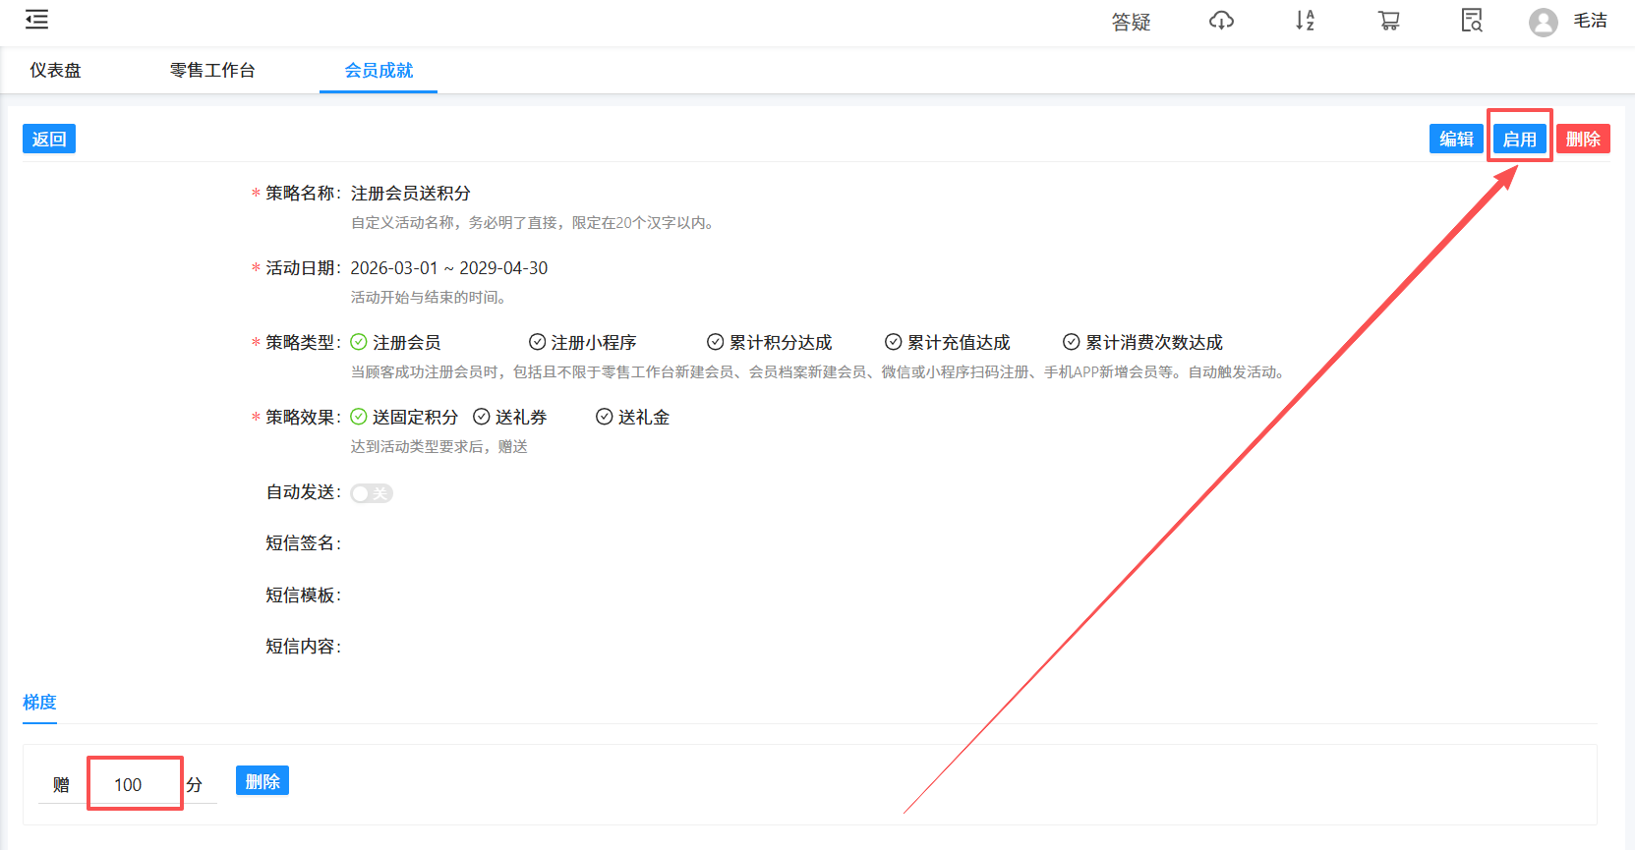This screenshot has width=1635, height=850.
Task: Click the points input field showing 100
Action: pos(135,784)
